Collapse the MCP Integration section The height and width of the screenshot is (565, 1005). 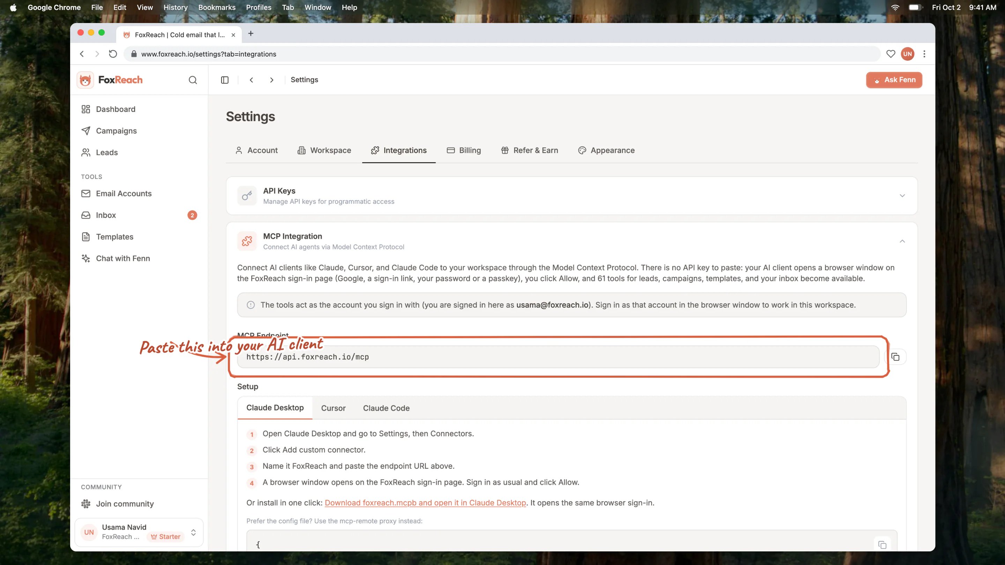pos(902,241)
